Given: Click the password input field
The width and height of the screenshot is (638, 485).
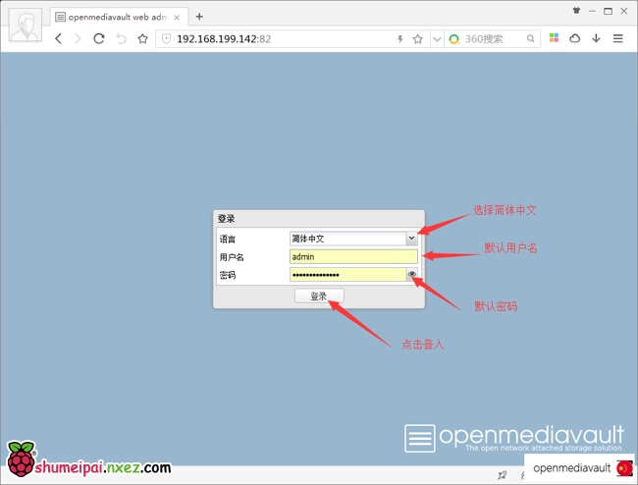Looking at the screenshot, I should [x=347, y=275].
